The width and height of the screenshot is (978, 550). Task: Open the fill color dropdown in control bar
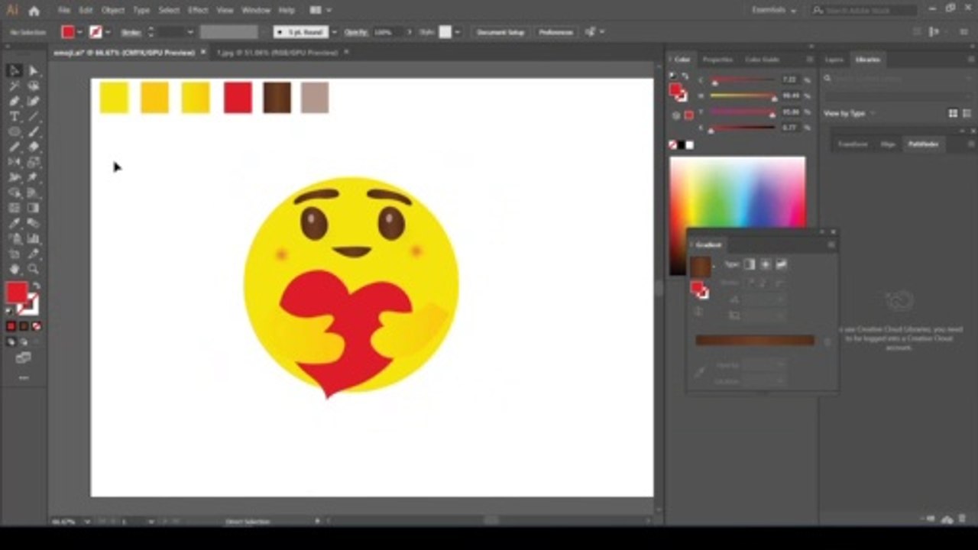79,32
